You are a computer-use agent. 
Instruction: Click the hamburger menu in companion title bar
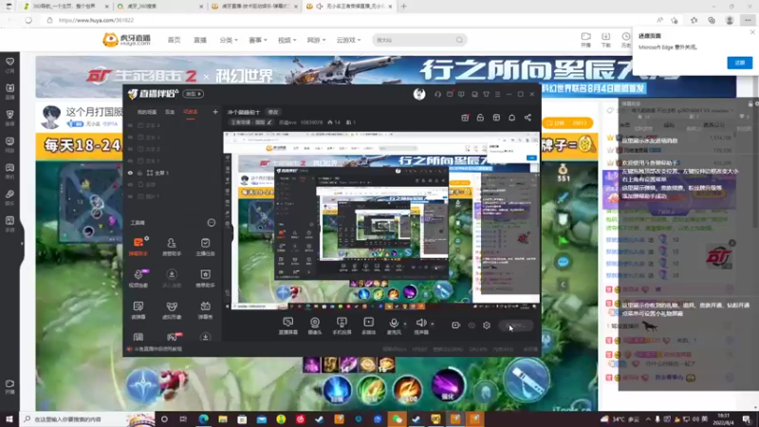pyautogui.click(x=497, y=94)
